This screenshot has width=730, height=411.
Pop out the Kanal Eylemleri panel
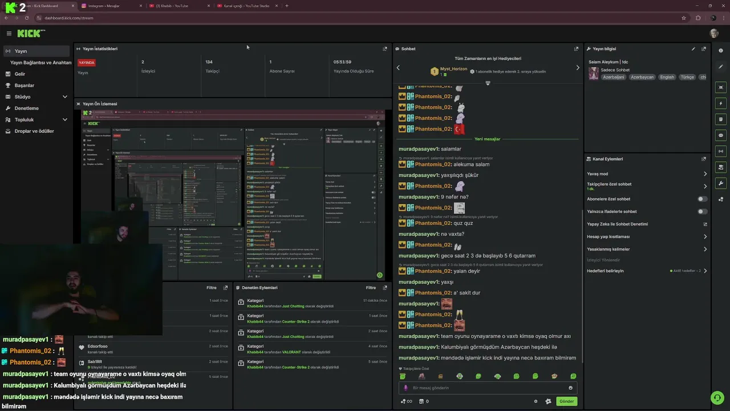(x=704, y=159)
